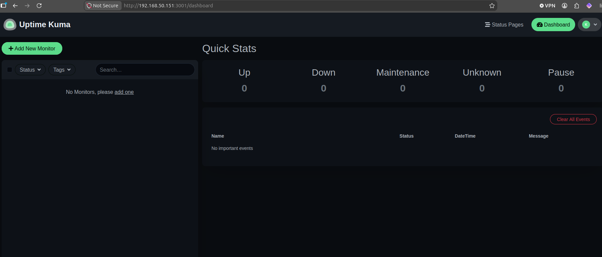602x257 pixels.
Task: Click the Pause stat label
Action: 561,72
